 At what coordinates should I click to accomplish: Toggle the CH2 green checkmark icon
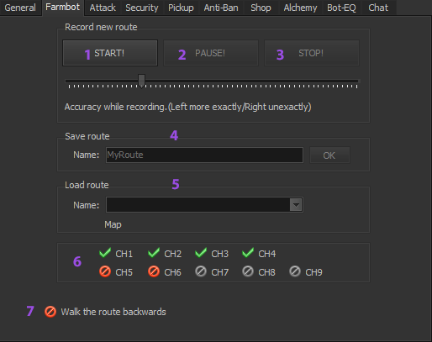(x=154, y=253)
